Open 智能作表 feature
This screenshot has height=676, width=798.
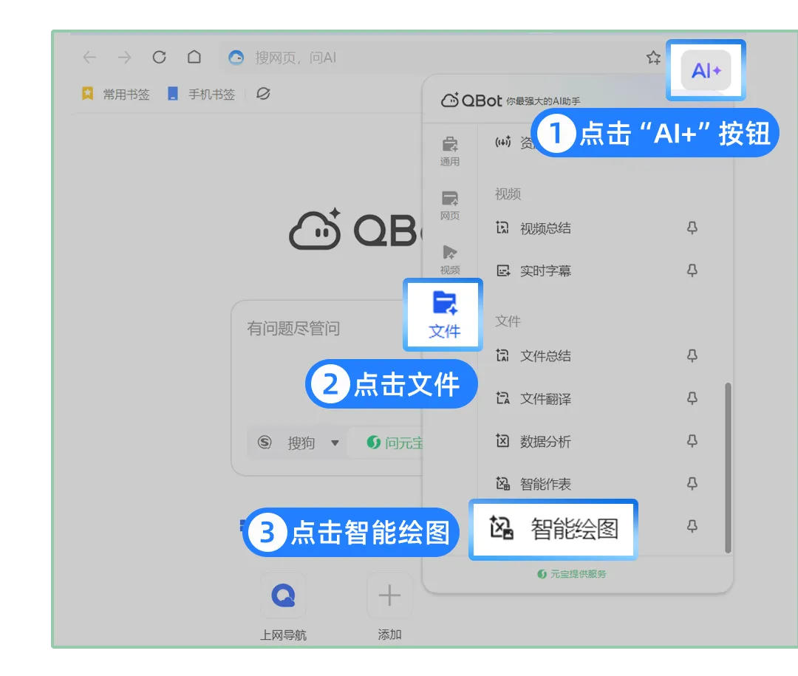pyautogui.click(x=545, y=484)
